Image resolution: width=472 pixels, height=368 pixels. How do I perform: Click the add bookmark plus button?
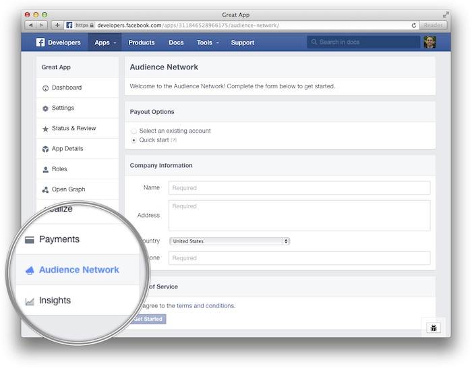[57, 26]
